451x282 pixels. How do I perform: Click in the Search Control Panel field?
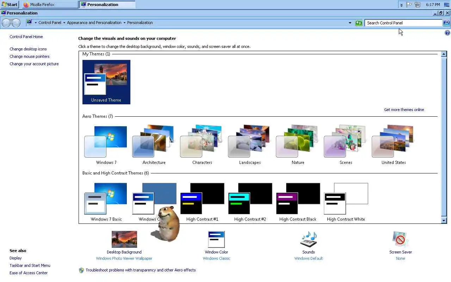tap(403, 23)
